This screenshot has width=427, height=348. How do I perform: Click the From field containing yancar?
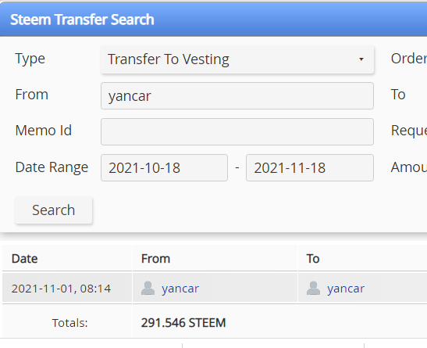[237, 95]
